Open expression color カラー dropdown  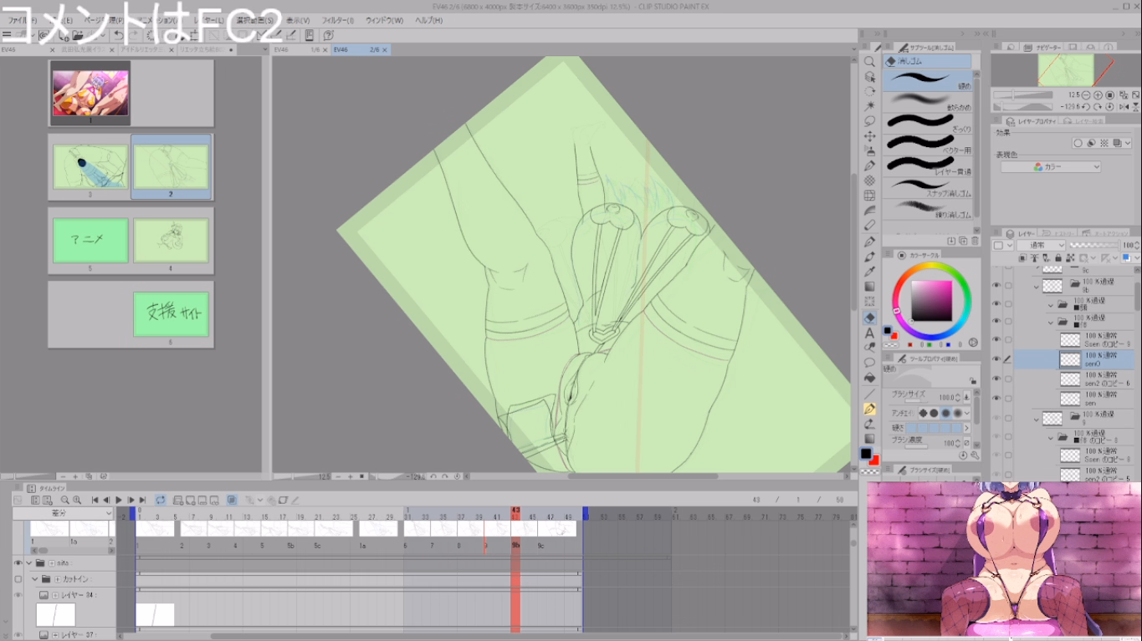coord(1051,167)
